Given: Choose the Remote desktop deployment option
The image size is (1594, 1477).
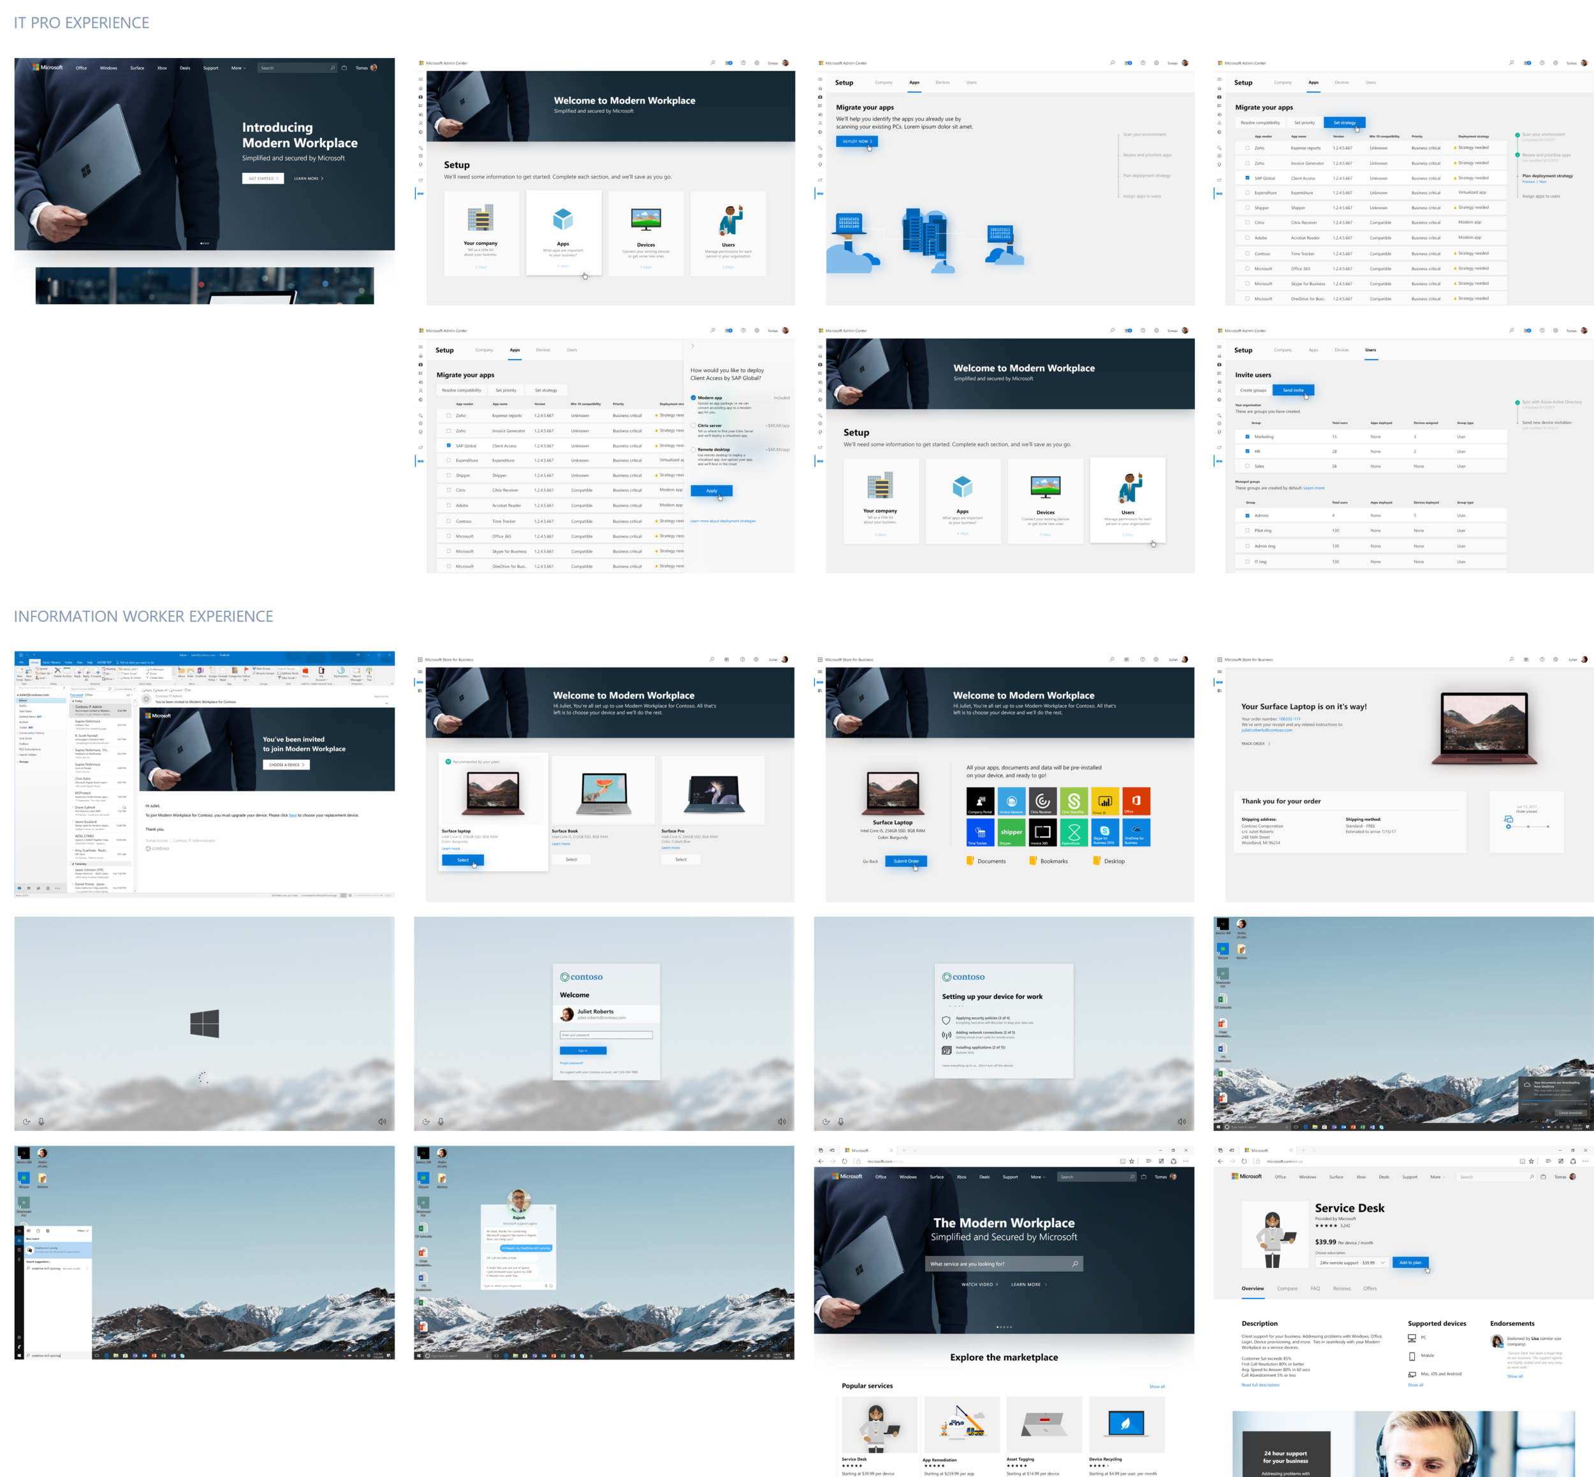Looking at the screenshot, I should pos(693,449).
